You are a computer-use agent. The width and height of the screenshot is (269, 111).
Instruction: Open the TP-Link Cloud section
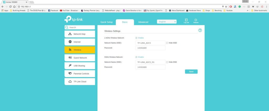coord(80,81)
